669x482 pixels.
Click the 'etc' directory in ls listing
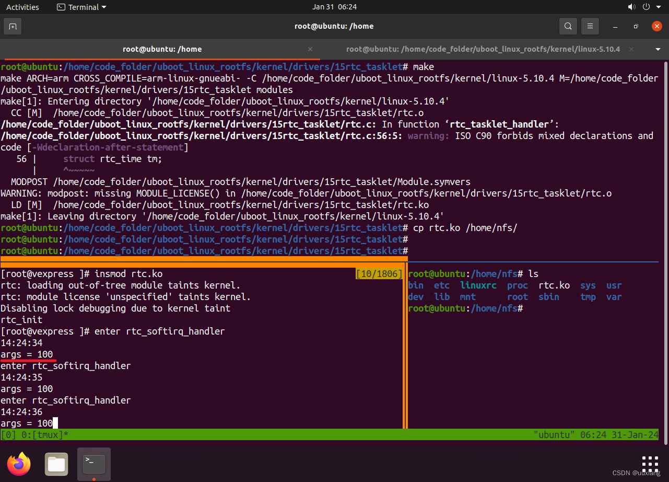click(442, 285)
